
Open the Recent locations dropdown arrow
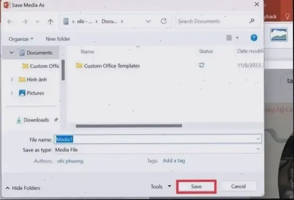coord(38,21)
